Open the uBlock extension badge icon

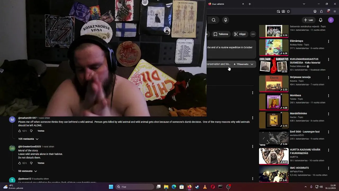328,11
